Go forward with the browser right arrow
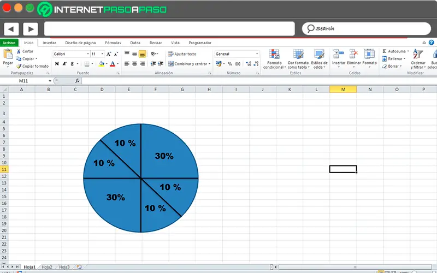Image resolution: width=437 pixels, height=273 pixels. point(31,29)
